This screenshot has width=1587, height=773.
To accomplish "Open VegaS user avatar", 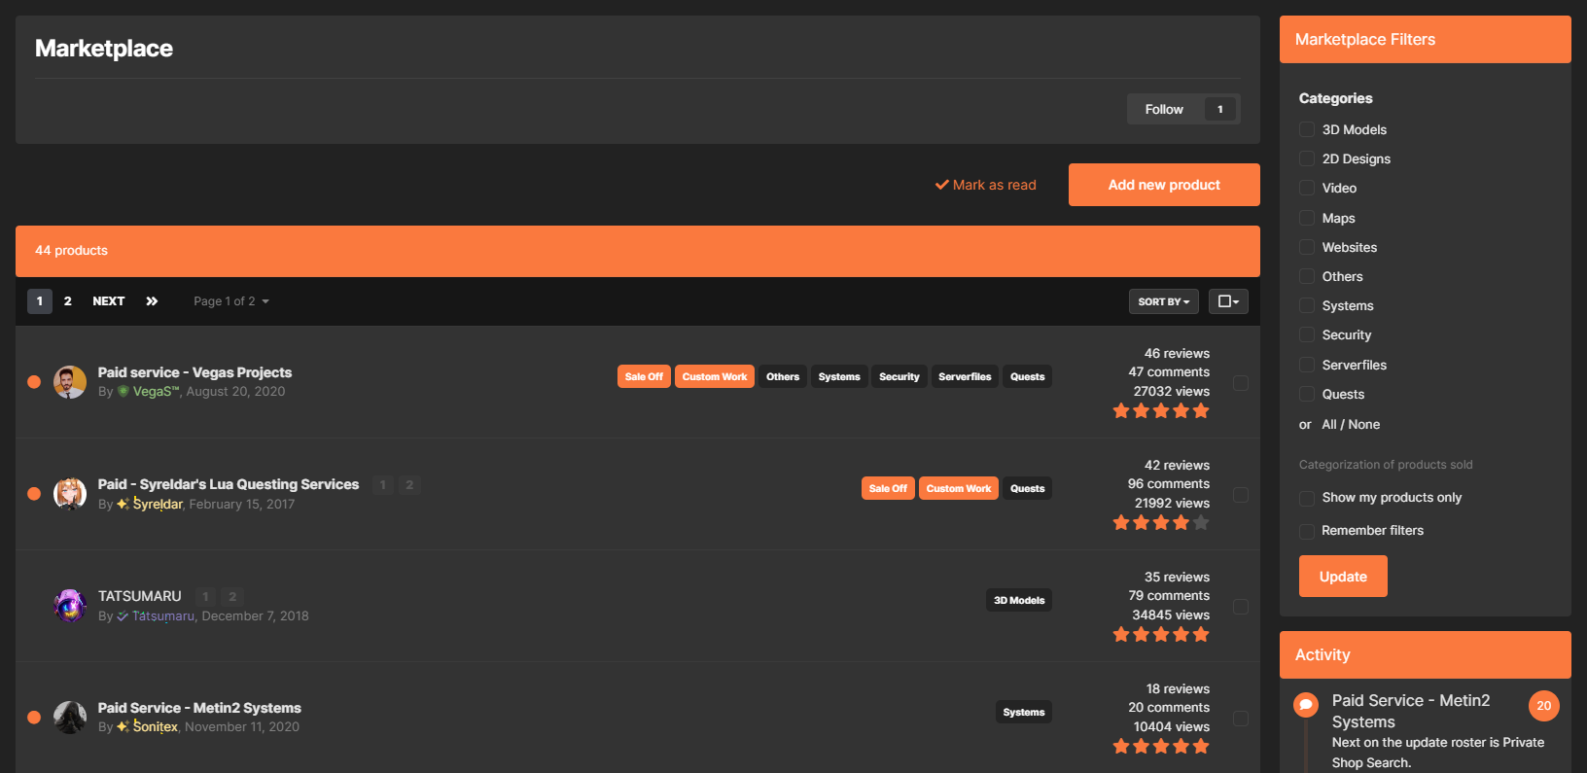I will 70,382.
